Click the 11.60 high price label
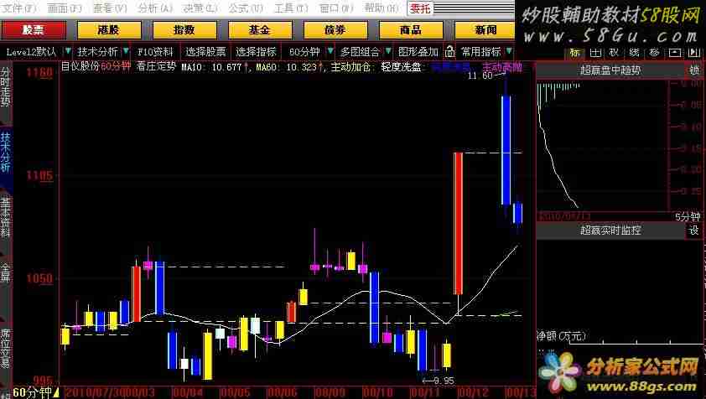Image resolution: width=706 pixels, height=399 pixels. [x=480, y=75]
